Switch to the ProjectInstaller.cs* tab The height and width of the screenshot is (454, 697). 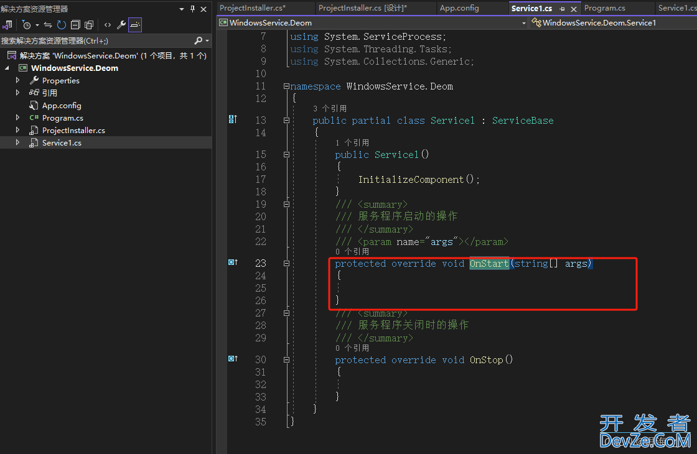pos(253,8)
